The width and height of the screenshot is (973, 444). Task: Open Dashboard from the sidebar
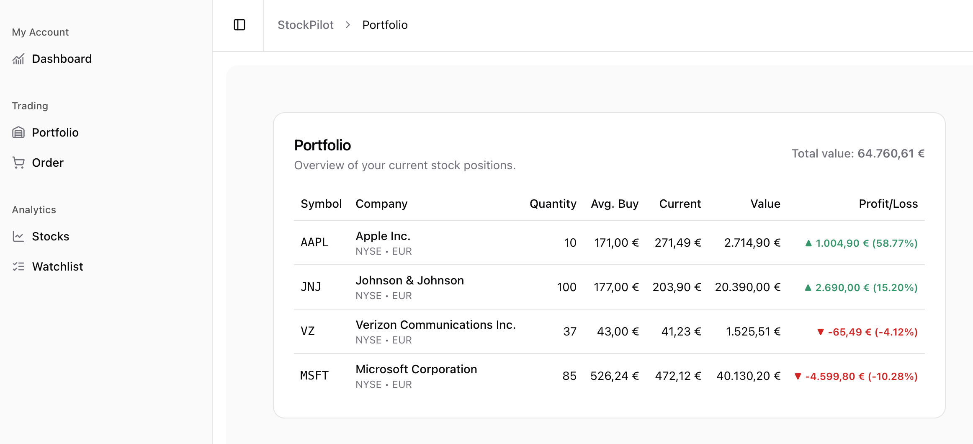tap(62, 59)
